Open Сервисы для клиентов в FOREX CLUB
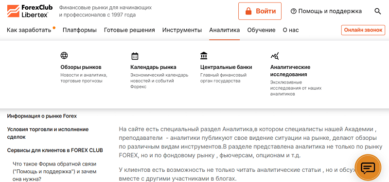Viewport: 389px width, 182px height. (55, 150)
